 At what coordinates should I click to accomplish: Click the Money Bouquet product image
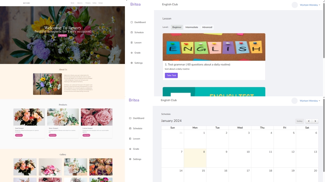63,117
